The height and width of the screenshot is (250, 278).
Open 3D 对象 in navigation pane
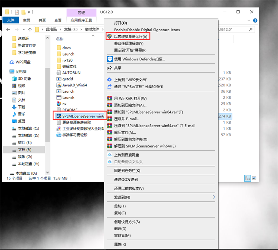21,79
